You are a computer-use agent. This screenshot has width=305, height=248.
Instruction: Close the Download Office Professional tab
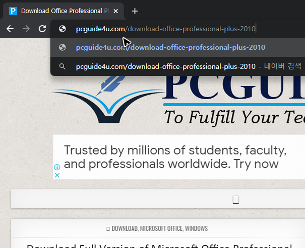116,11
